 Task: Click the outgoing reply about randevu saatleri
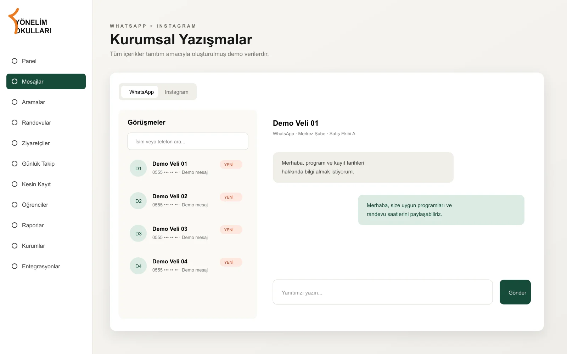tap(441, 210)
